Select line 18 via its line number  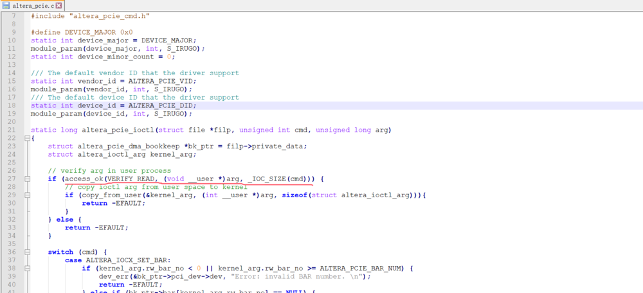click(12, 105)
